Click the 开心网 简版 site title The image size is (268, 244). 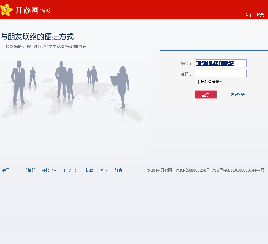(33, 10)
